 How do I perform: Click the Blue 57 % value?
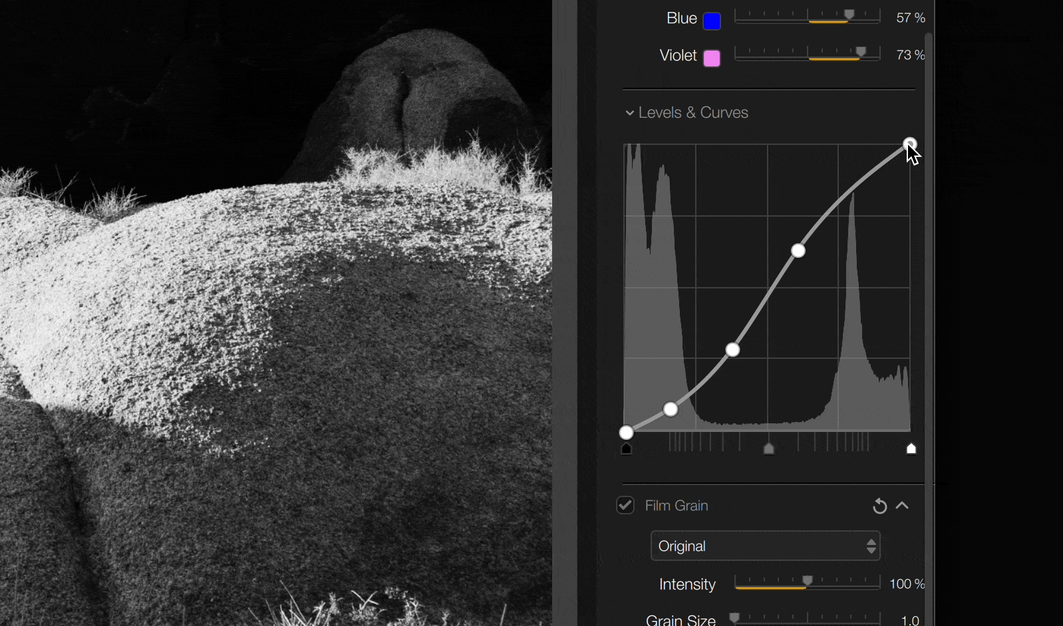(x=911, y=18)
